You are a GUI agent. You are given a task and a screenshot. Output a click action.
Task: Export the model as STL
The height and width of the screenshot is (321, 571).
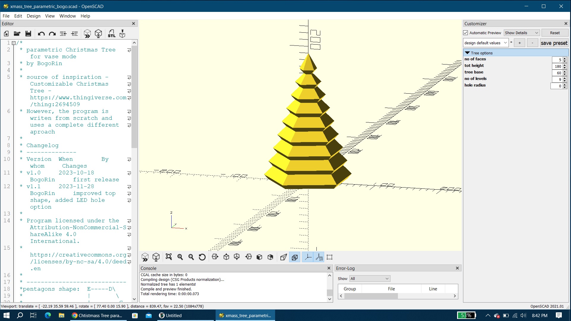click(x=112, y=34)
